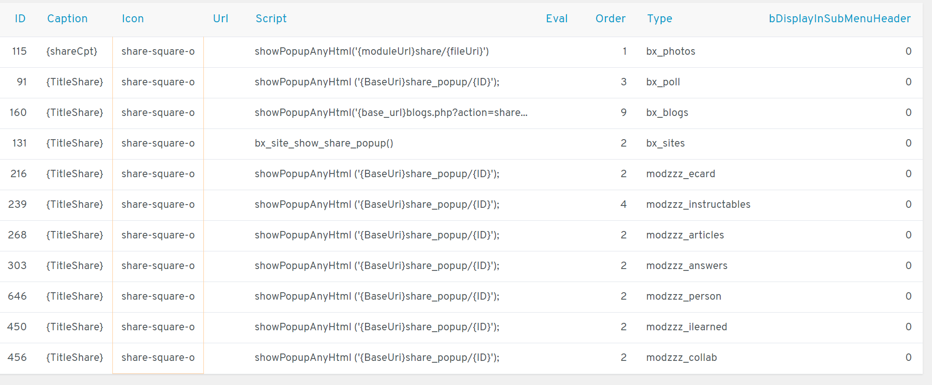Viewport: 932px width, 385px height.
Task: Select the {shareCpt} caption cell
Action: click(72, 51)
